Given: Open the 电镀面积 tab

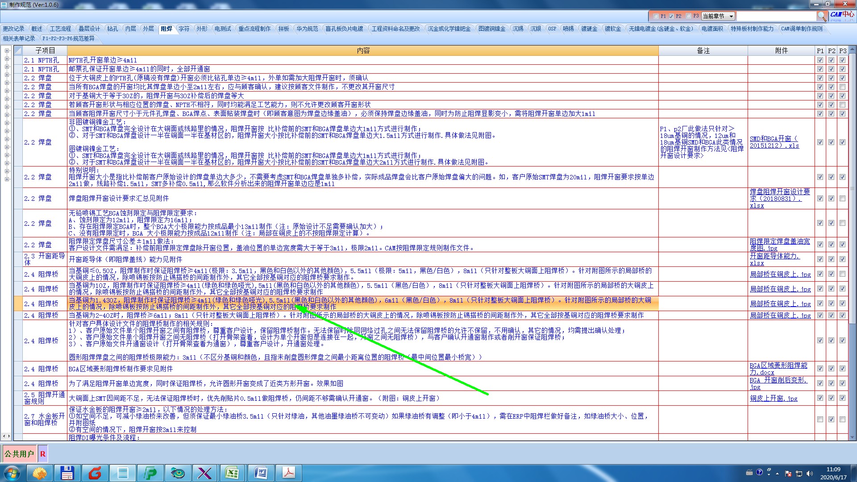Looking at the screenshot, I should 712,29.
